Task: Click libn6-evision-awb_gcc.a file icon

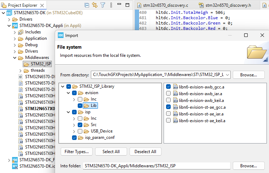Action: tap(176, 87)
